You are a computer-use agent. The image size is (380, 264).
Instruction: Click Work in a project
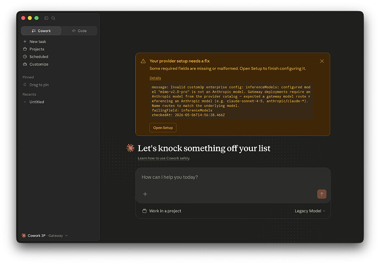pyautogui.click(x=162, y=211)
